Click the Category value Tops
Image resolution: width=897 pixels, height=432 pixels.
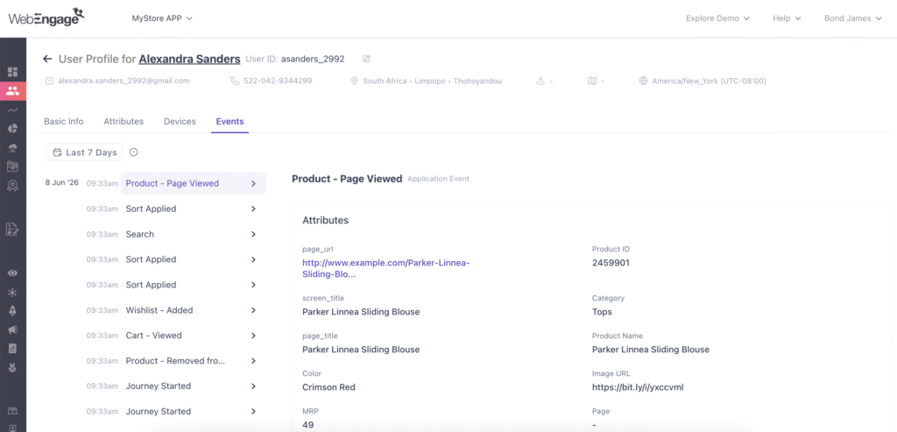pos(602,312)
